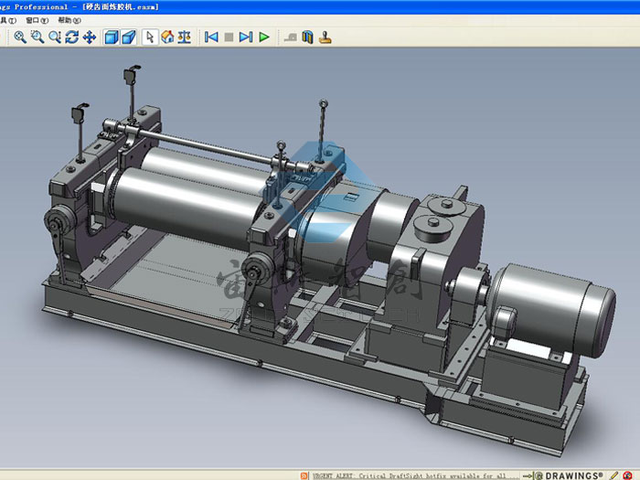Screen dimensions: 640x480
Task: Select the Rotate view tool
Action: 72,37
